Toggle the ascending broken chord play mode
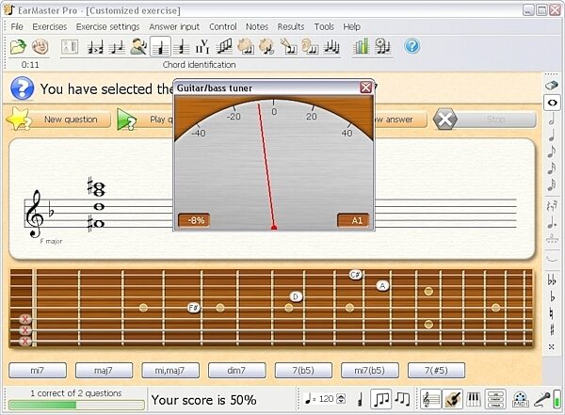Viewport: 565px width, 415px height. tap(380, 399)
